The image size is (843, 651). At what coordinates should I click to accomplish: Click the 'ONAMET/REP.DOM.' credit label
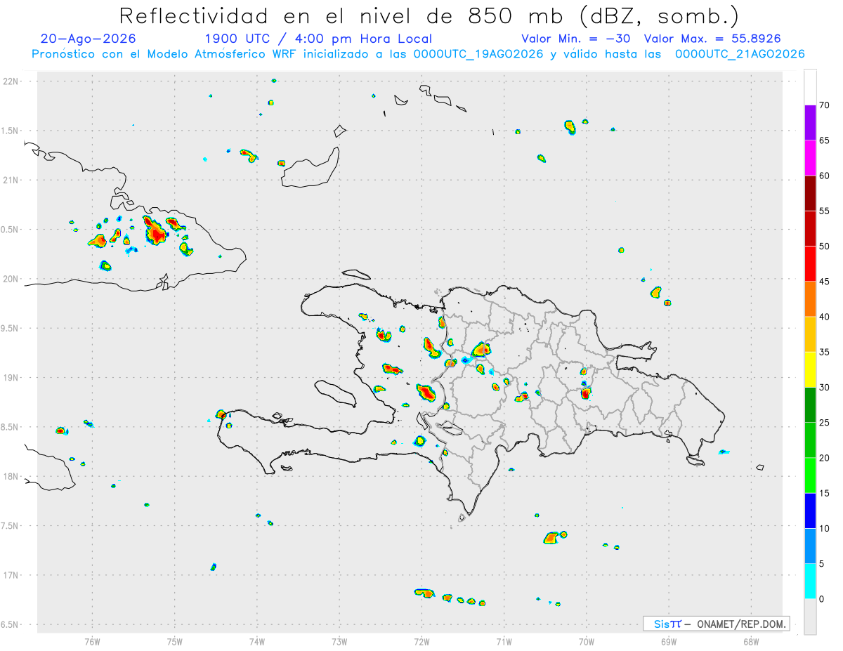(x=742, y=624)
